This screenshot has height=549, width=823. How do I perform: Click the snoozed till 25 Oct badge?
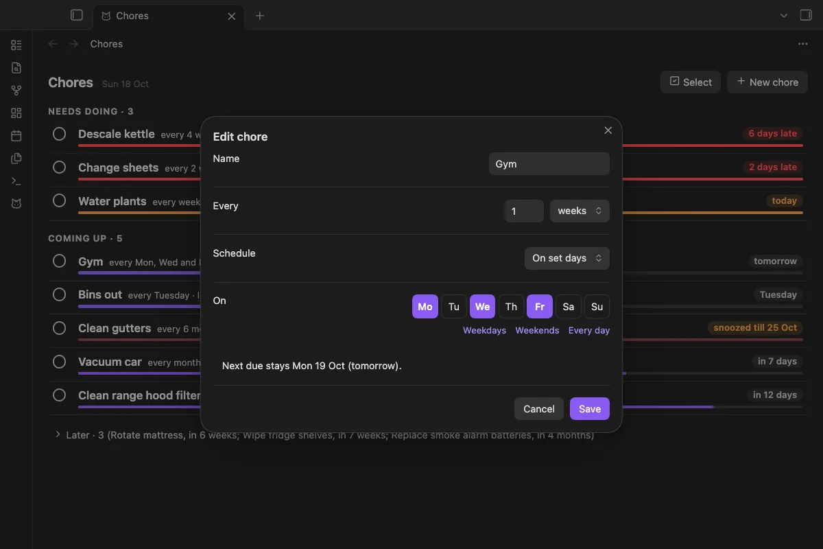click(755, 328)
